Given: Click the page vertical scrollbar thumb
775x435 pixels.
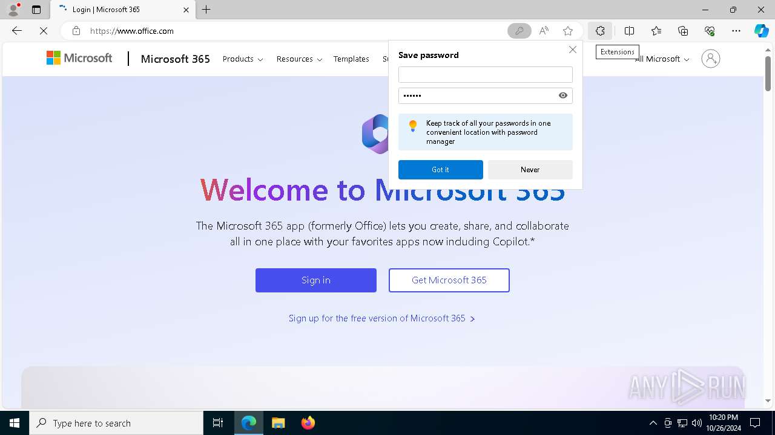Looking at the screenshot, I should click(x=768, y=74).
